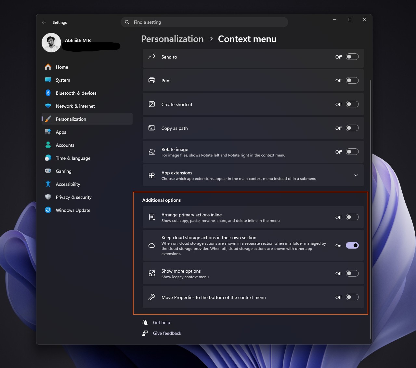416x368 pixels.
Task: Click the search magnifier icon
Action: point(127,22)
